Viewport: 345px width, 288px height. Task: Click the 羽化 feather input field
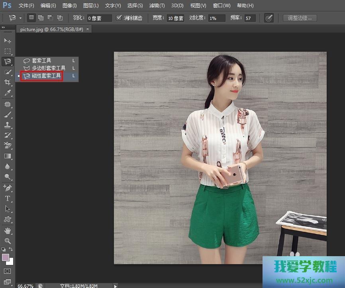click(99, 18)
